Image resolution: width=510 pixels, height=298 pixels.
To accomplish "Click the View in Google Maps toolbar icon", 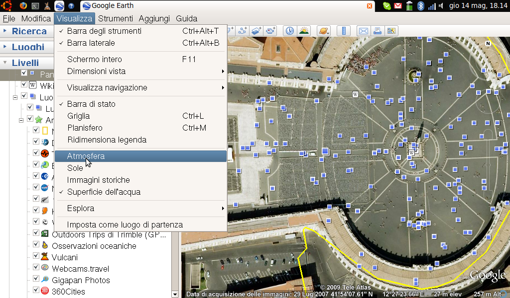I will (391, 31).
